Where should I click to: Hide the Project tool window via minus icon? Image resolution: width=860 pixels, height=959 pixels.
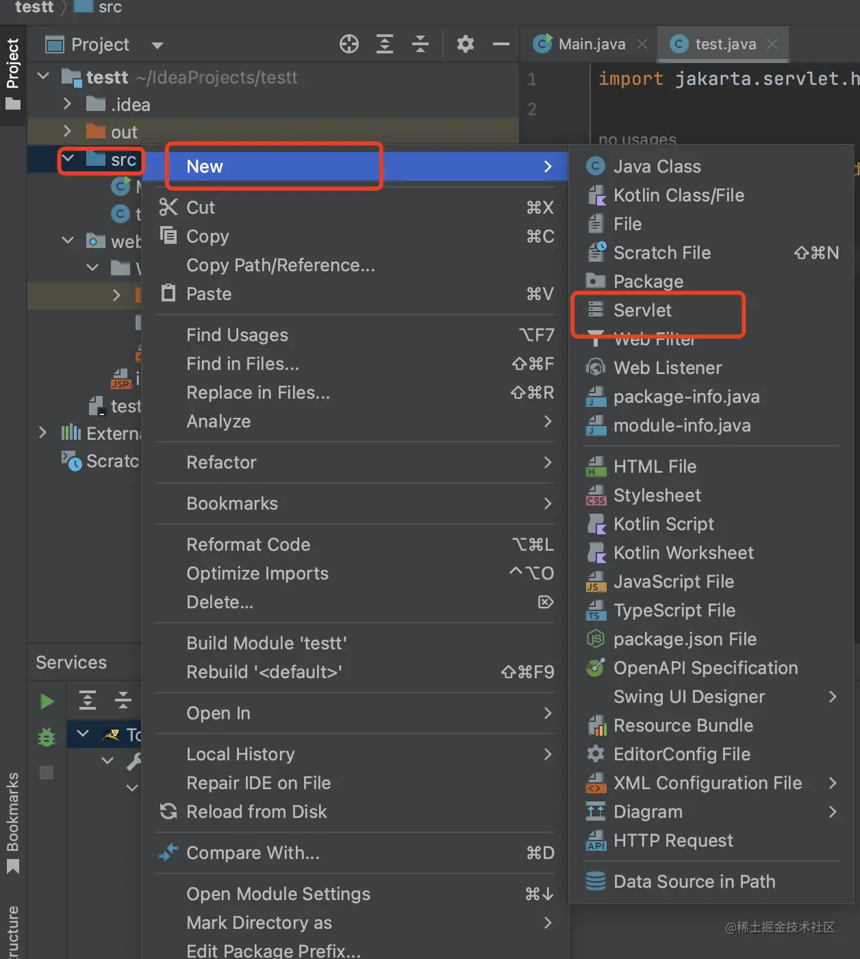501,45
